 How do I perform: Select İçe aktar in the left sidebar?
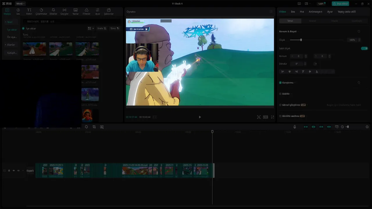coord(12,30)
